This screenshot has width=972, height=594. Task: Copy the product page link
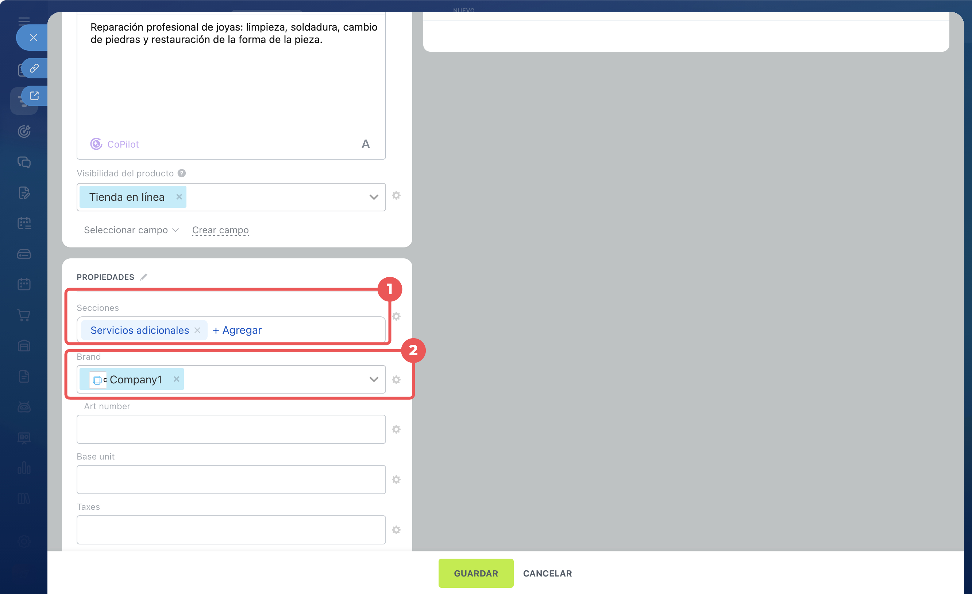(34, 68)
